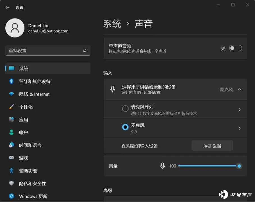The width and height of the screenshot is (255, 202).
Task: Click the 时间和语言 globe clock icon
Action: (12, 145)
